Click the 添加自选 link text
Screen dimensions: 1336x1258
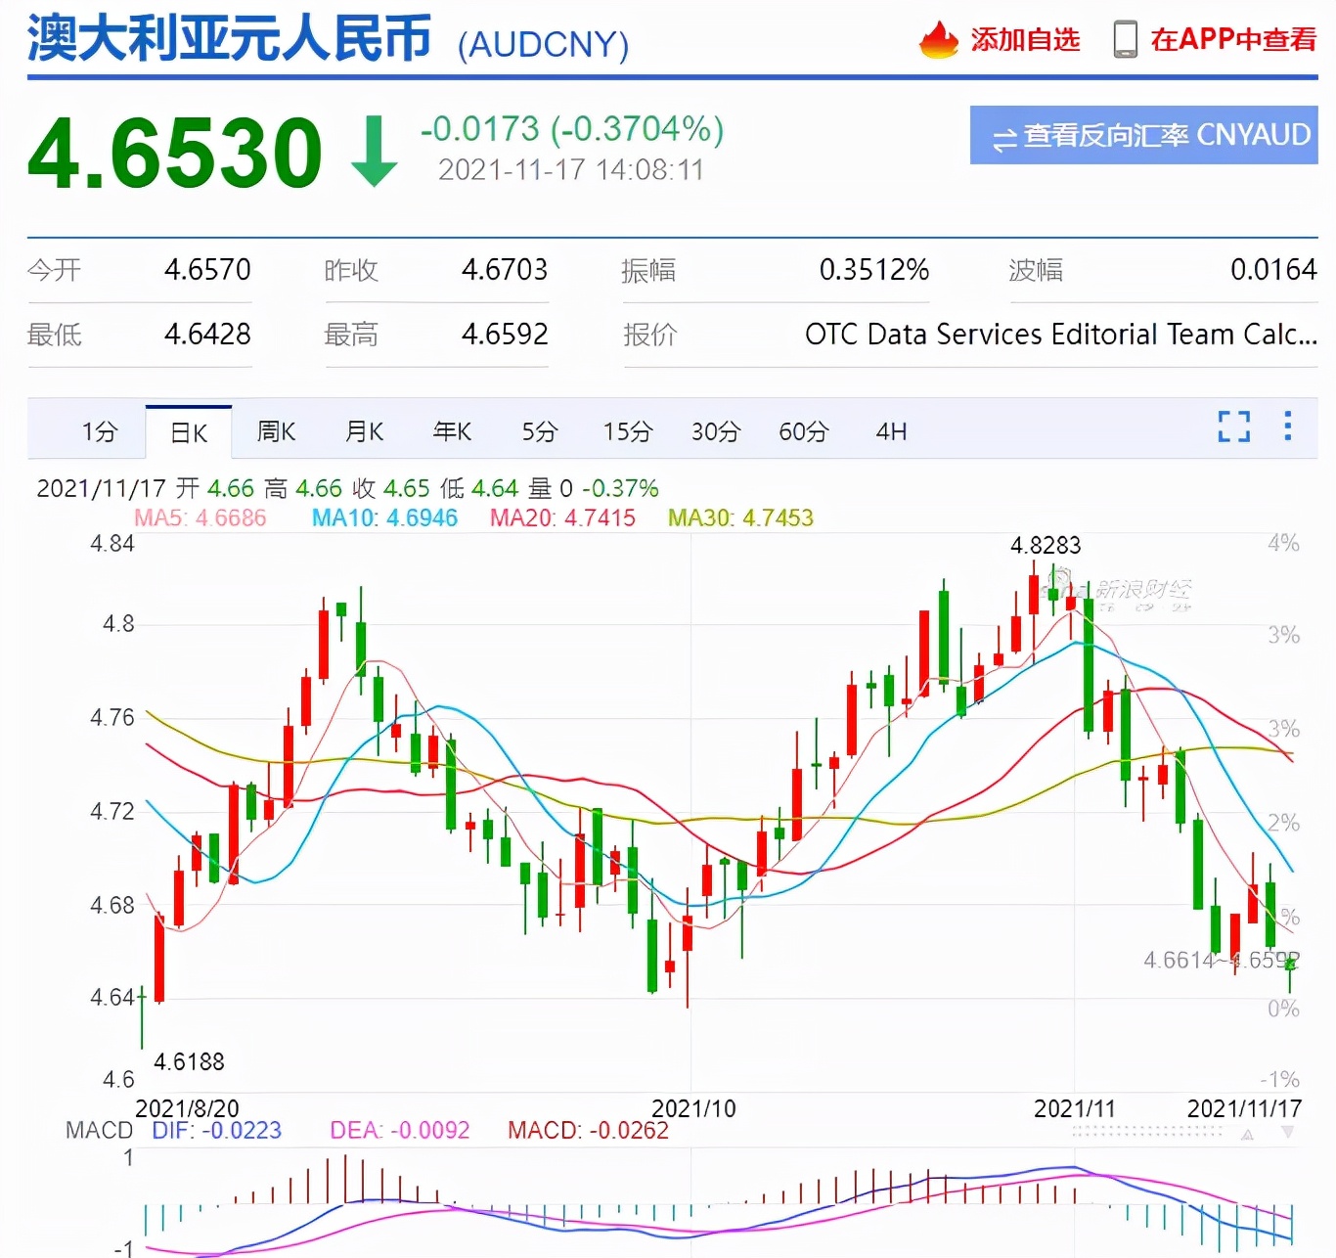(1024, 40)
